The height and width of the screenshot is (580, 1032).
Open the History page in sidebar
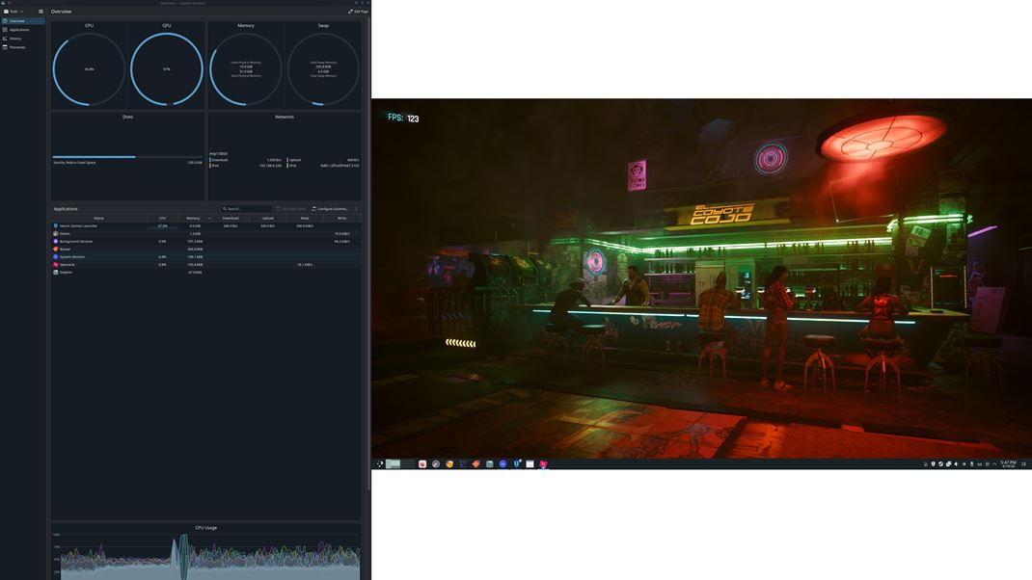23,39
